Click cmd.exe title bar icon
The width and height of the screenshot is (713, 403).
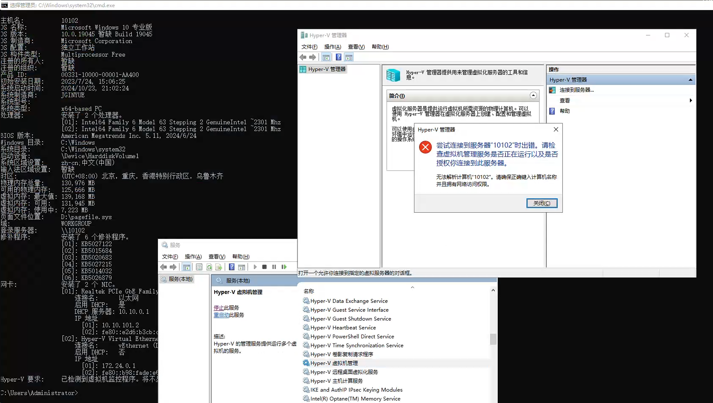coord(4,5)
